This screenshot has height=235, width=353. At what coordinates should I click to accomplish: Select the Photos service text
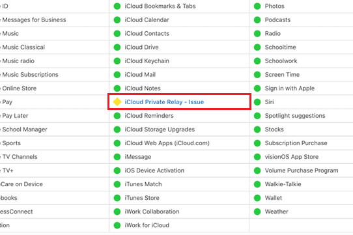(x=274, y=6)
